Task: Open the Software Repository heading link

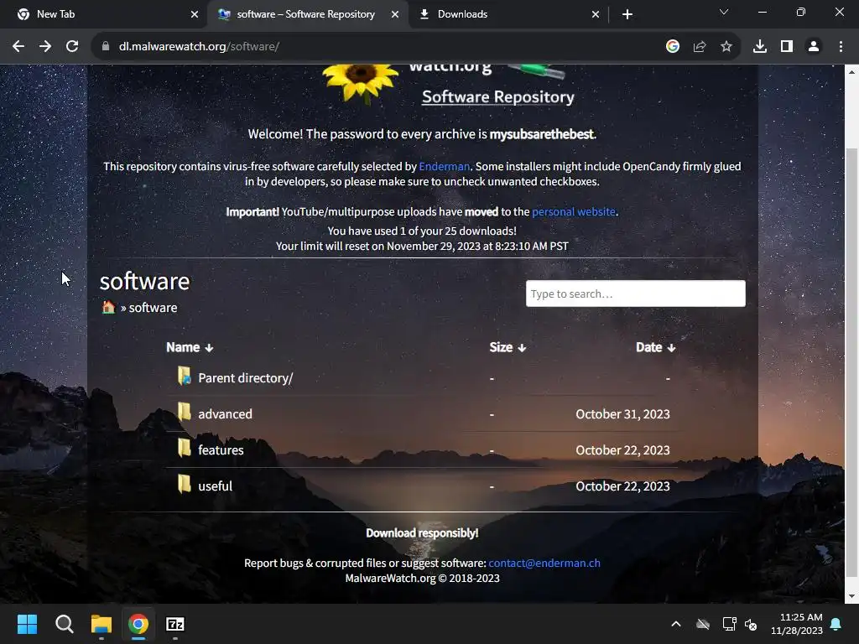Action: click(x=498, y=97)
